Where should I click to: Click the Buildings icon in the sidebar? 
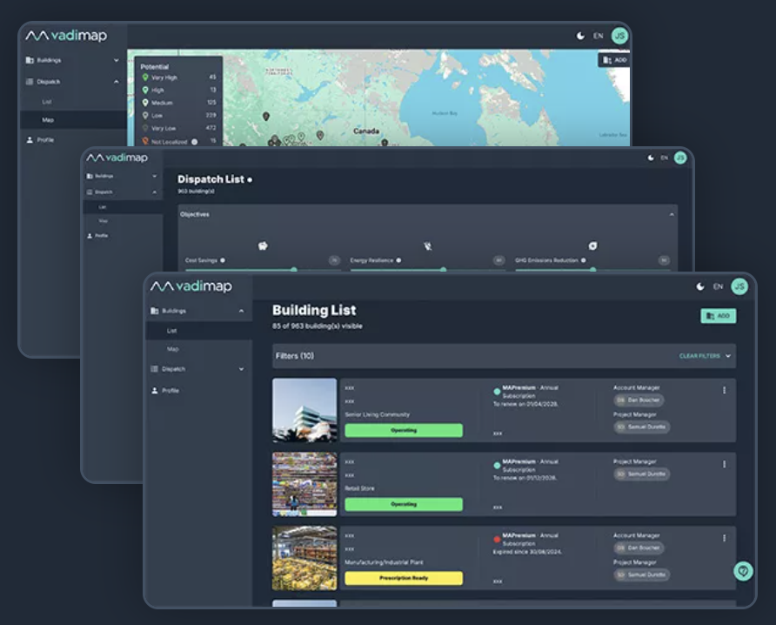pos(155,310)
